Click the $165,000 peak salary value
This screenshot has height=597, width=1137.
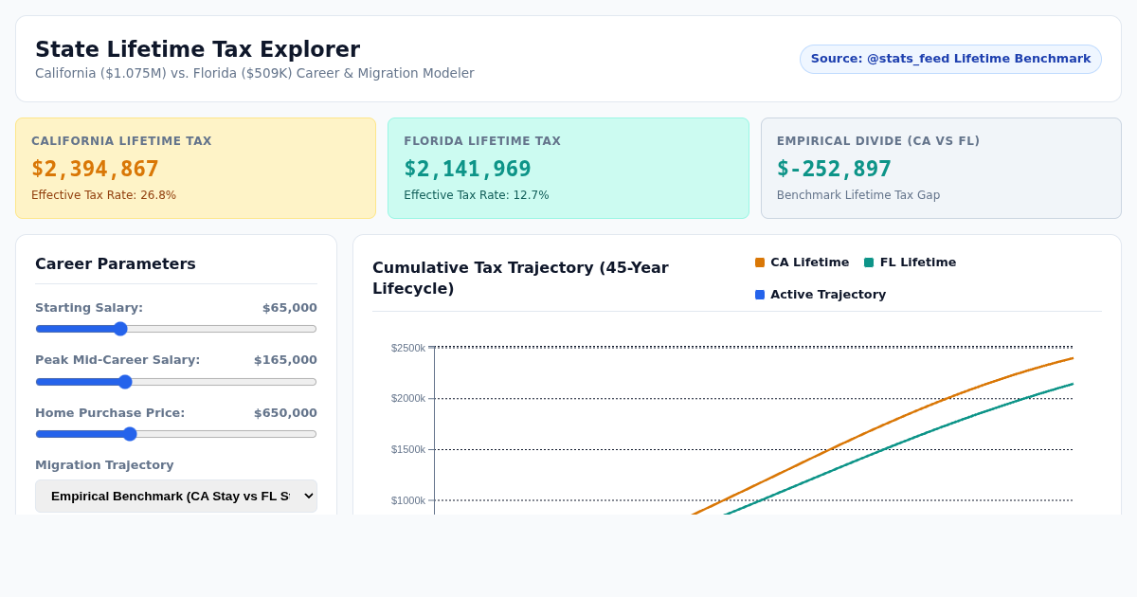click(285, 360)
